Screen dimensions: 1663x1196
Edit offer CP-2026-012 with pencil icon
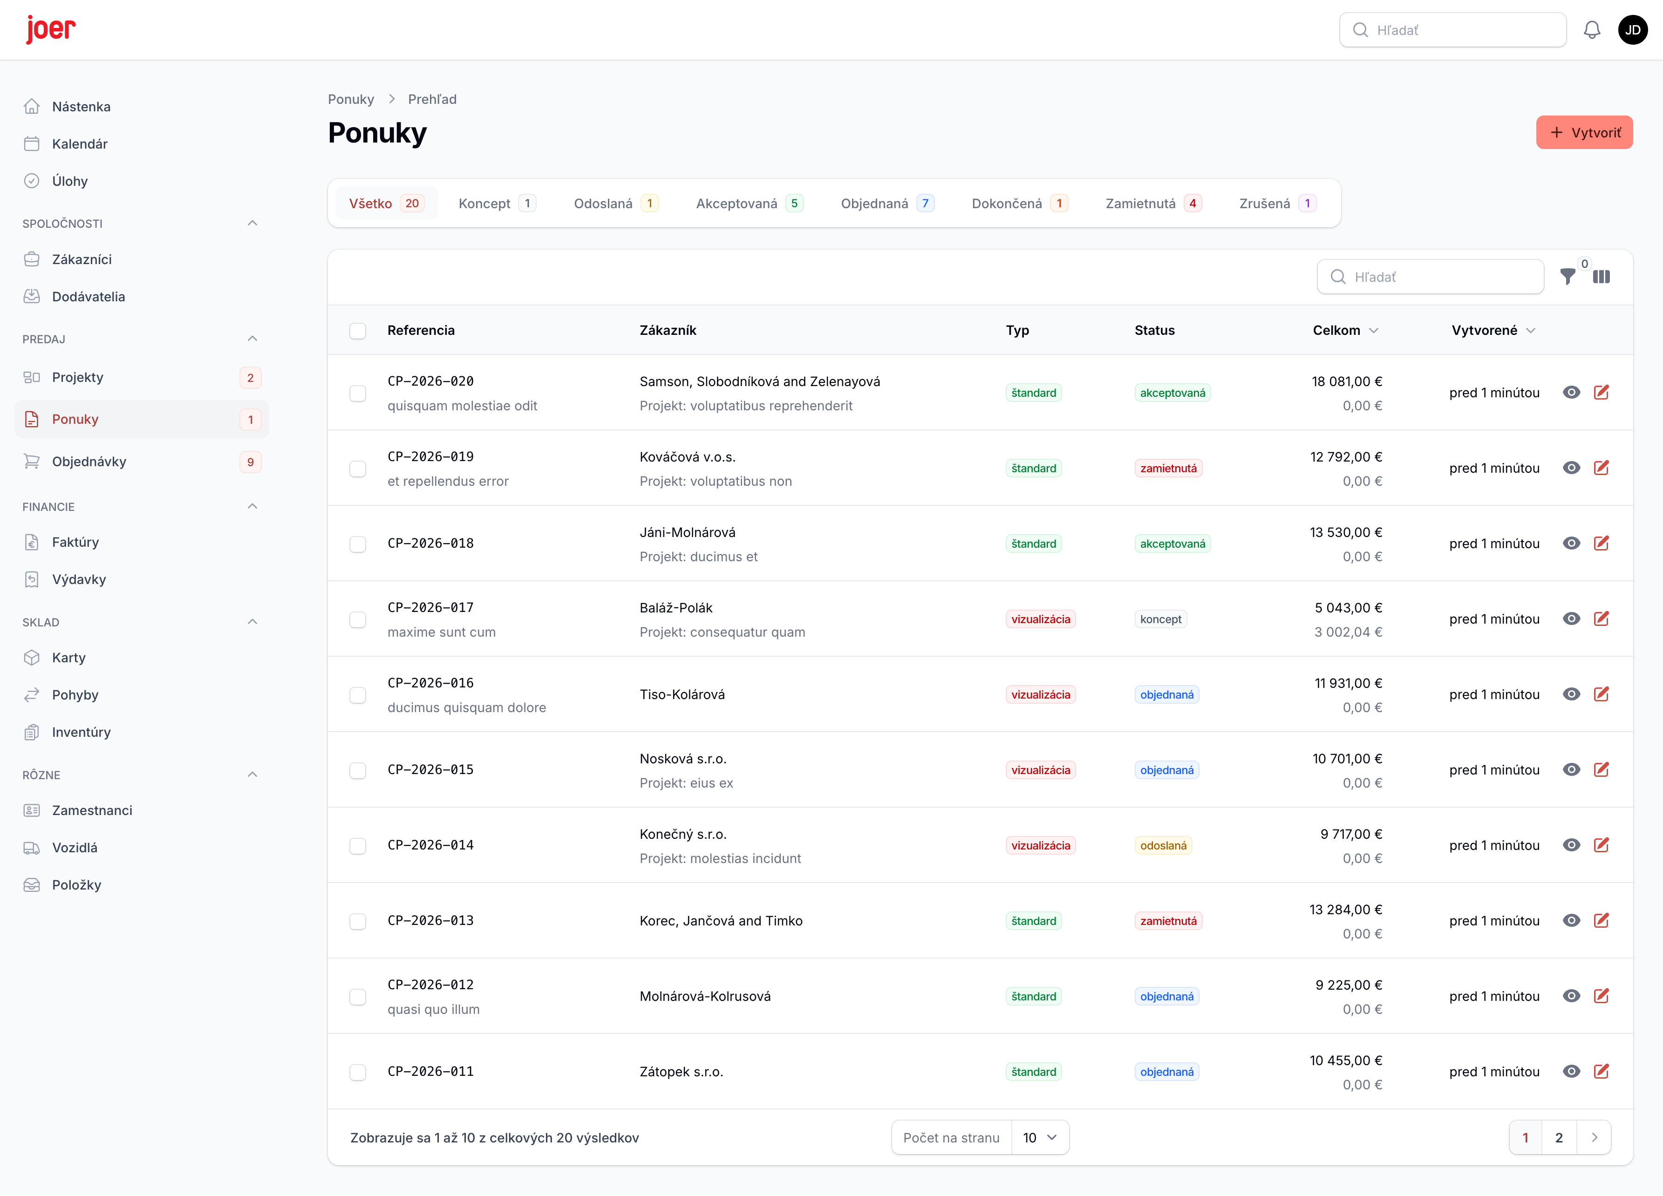(x=1602, y=996)
